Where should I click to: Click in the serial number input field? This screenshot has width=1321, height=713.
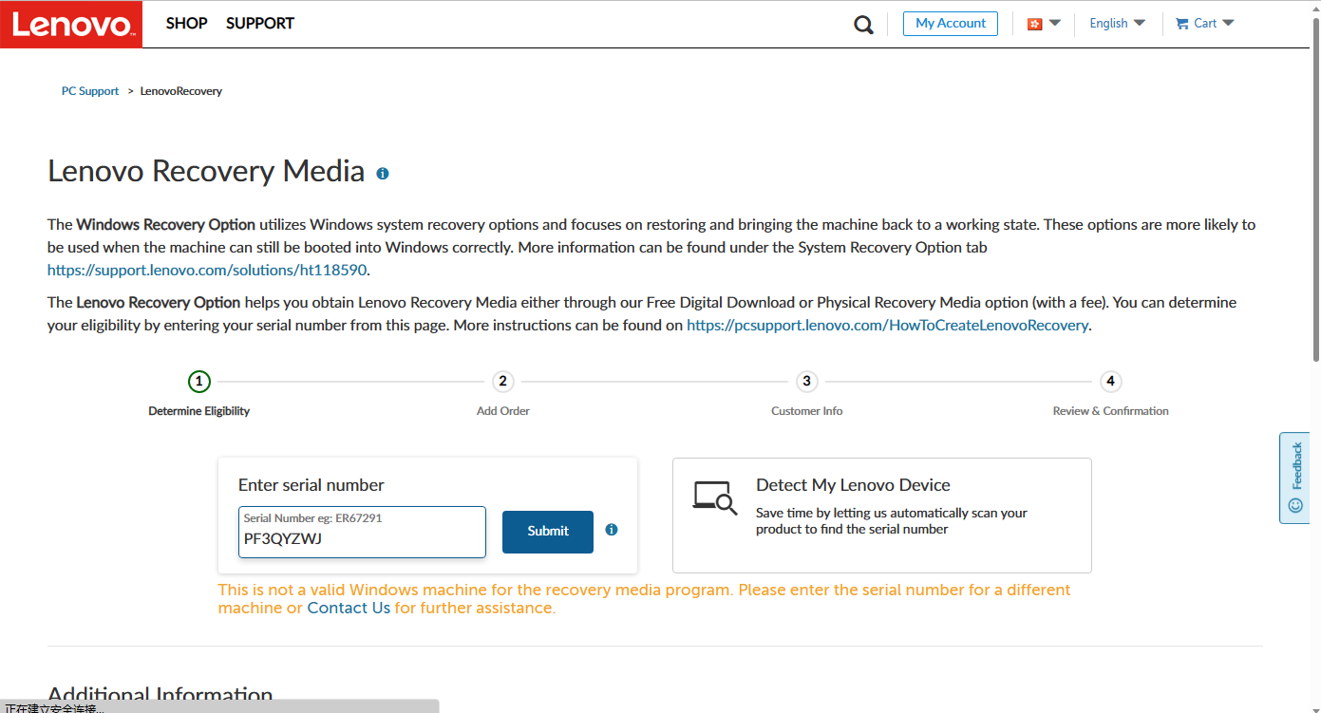[362, 532]
